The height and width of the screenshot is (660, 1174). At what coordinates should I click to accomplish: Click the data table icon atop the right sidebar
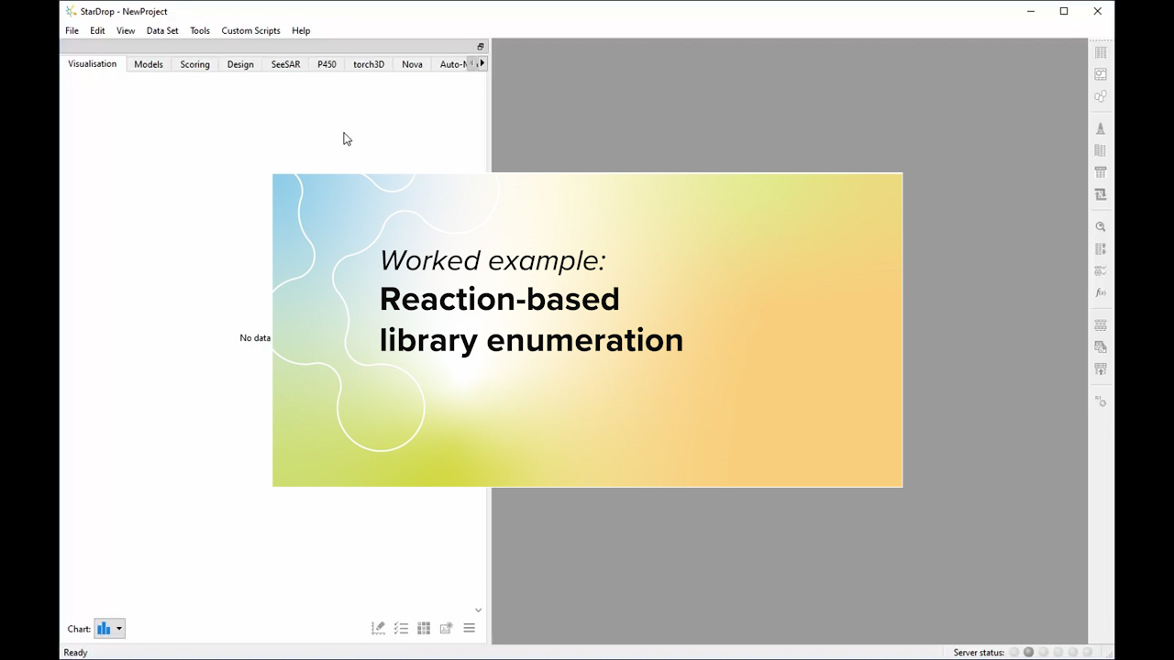click(x=1101, y=52)
